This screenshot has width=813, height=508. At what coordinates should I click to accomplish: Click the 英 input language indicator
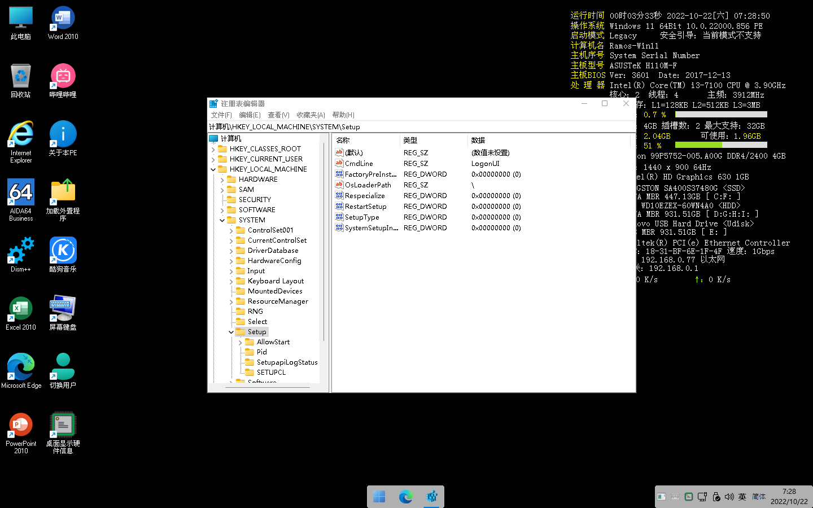(x=742, y=497)
